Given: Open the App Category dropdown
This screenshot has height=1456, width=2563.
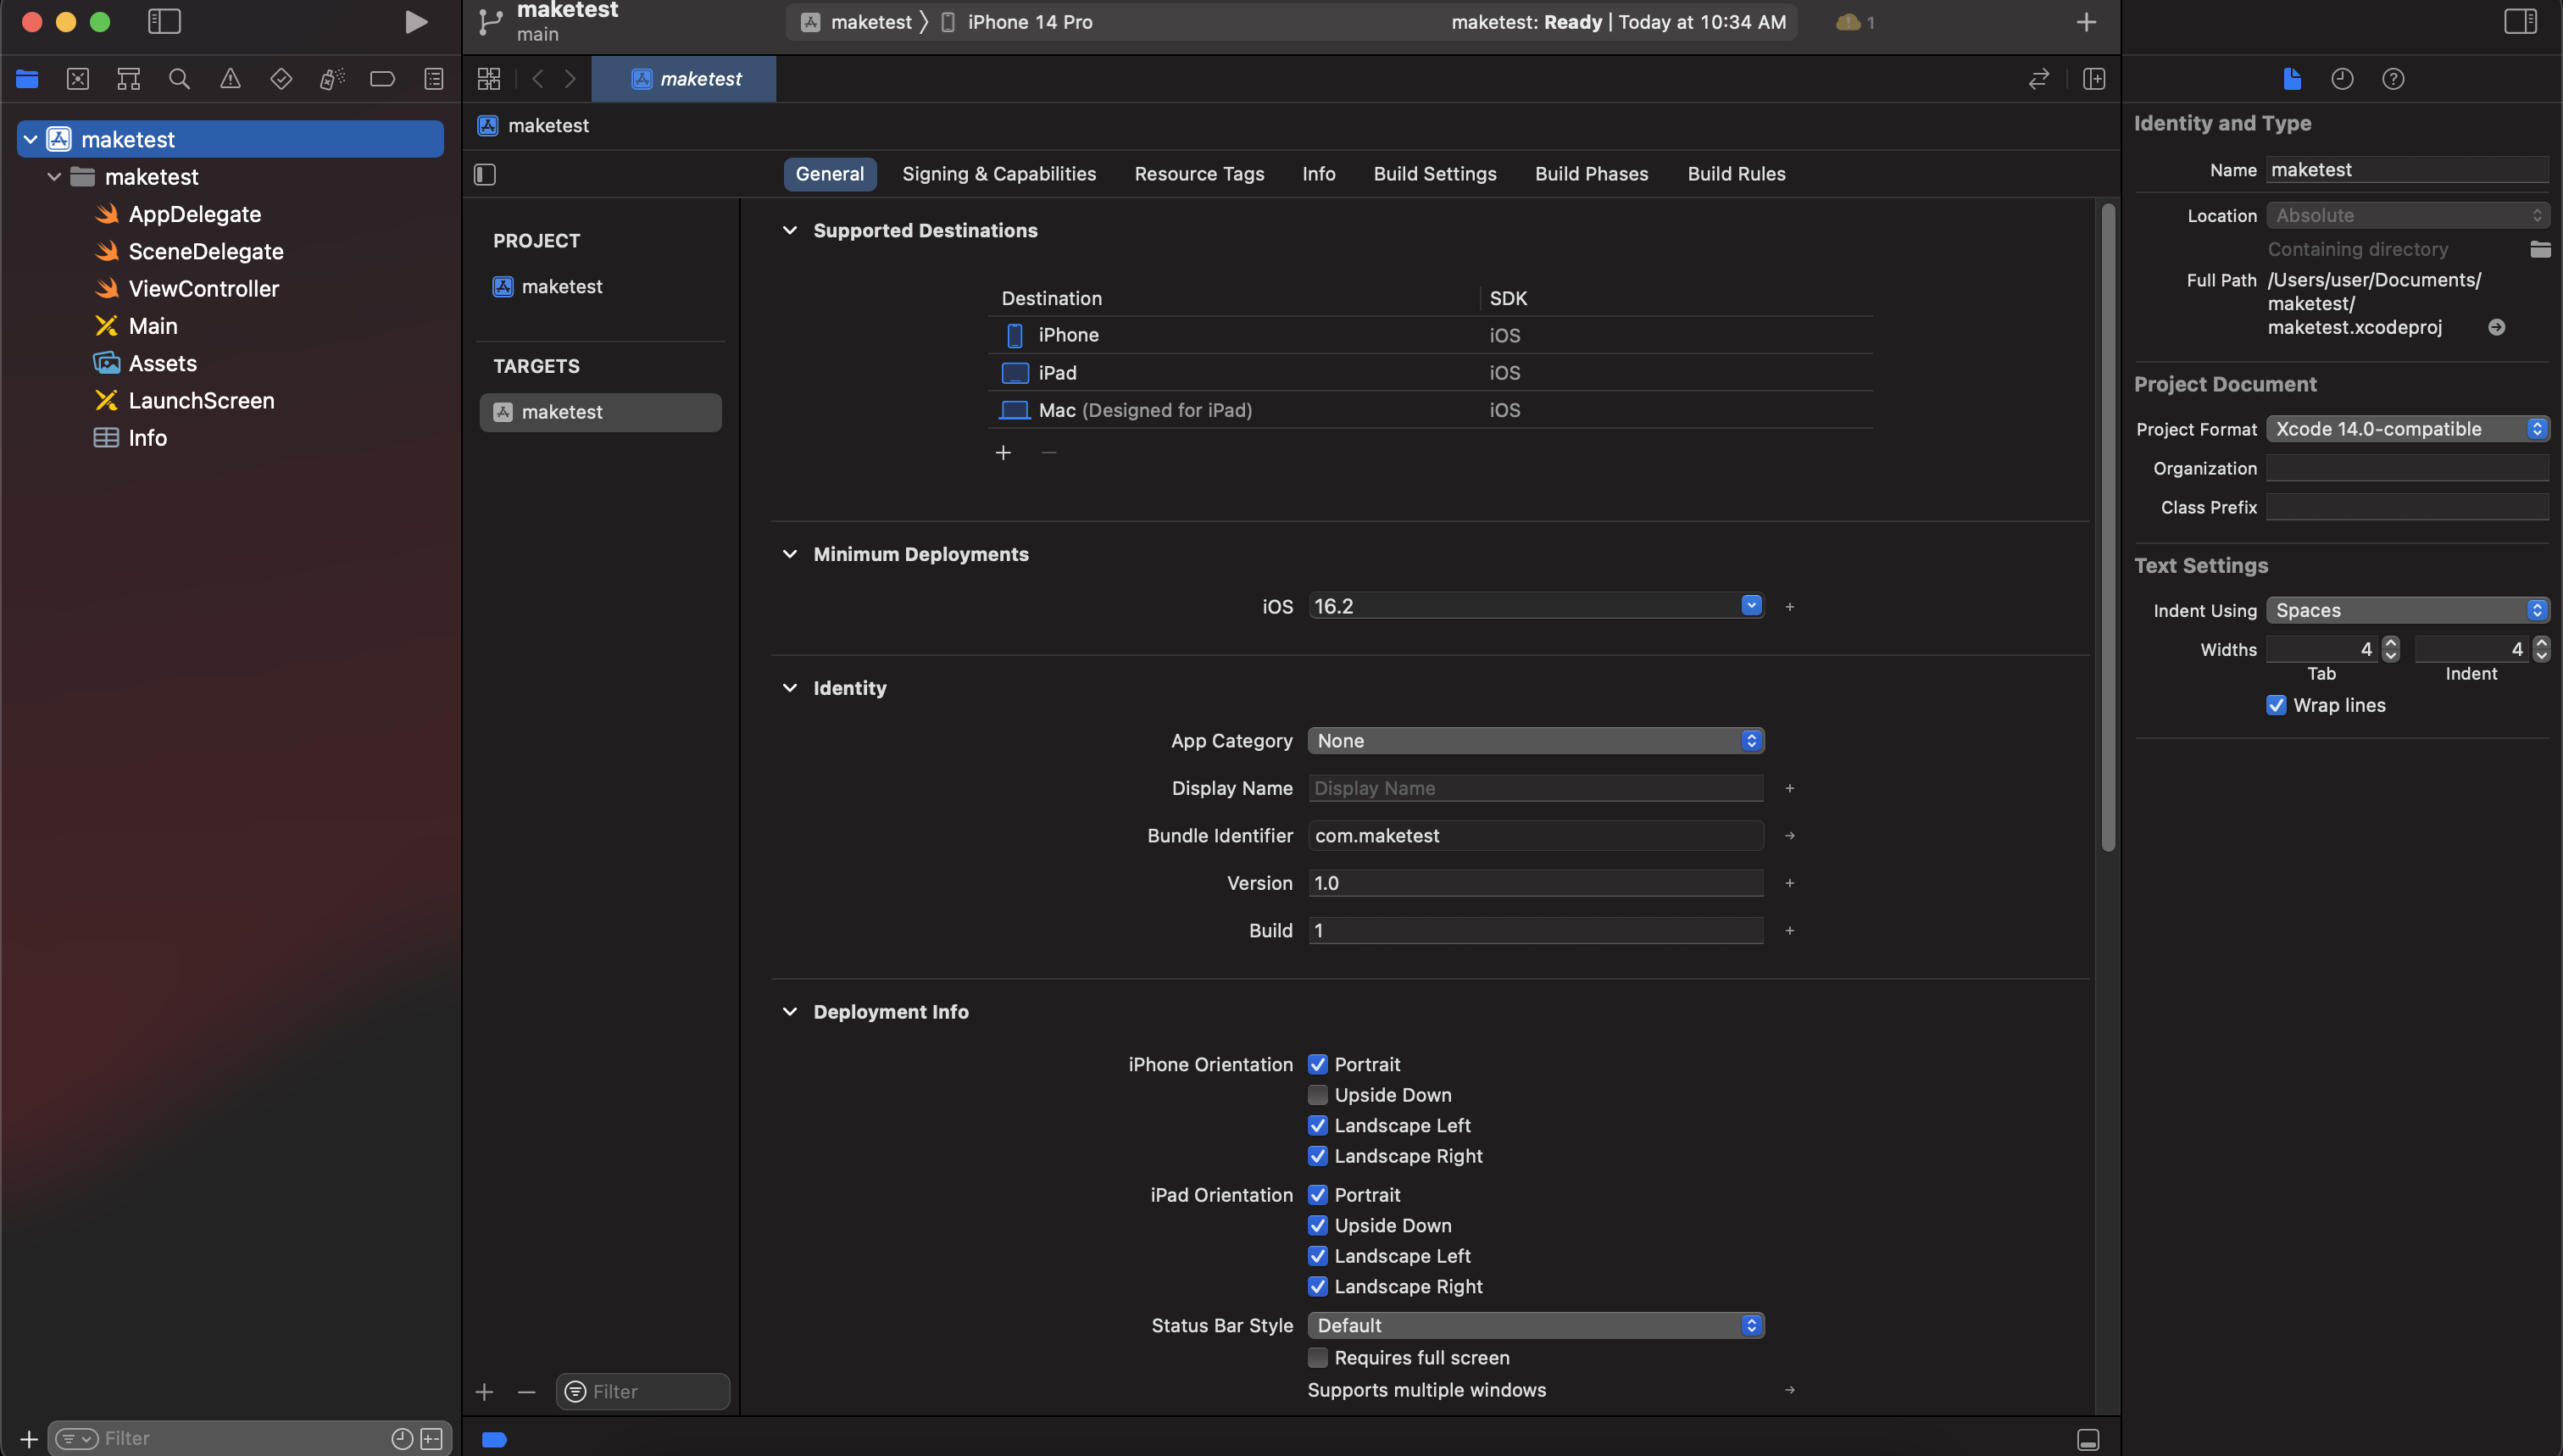Looking at the screenshot, I should [1536, 741].
